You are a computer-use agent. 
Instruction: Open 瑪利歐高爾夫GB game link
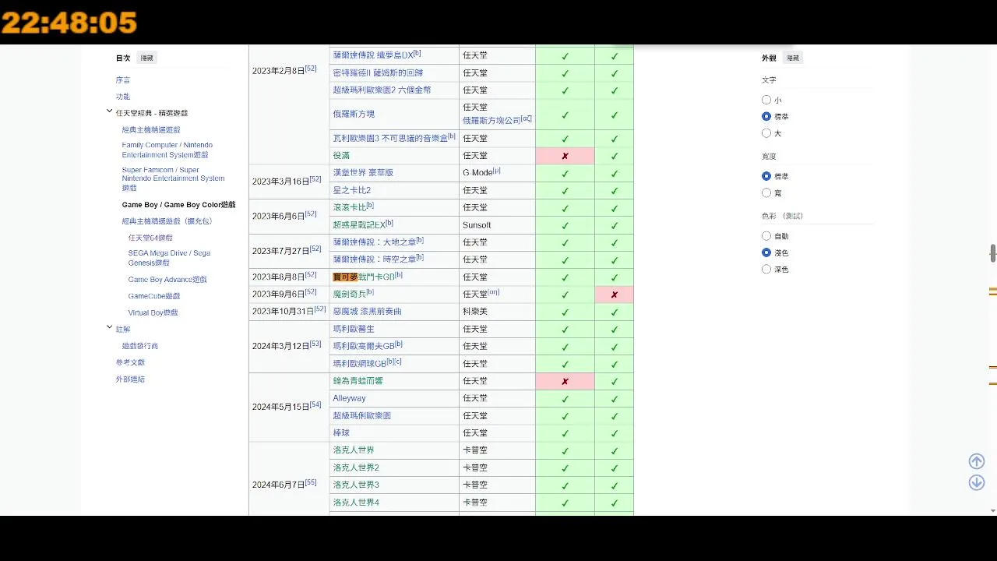coord(364,346)
